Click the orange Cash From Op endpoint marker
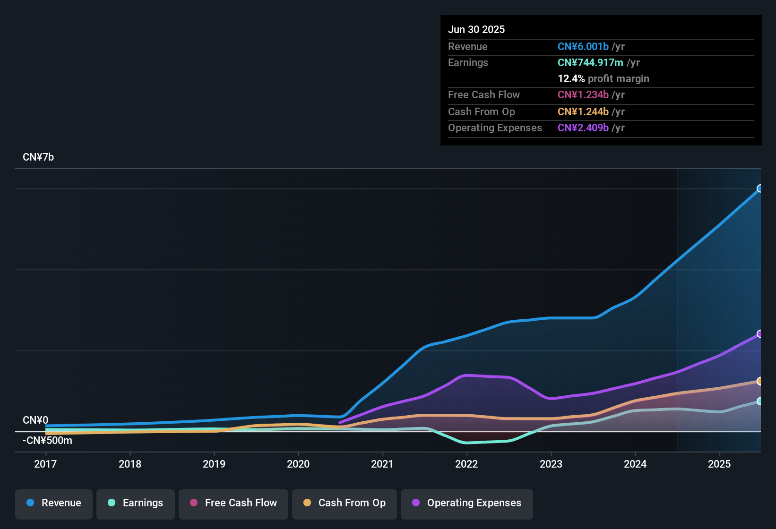Viewport: 776px width, 529px height. point(760,381)
